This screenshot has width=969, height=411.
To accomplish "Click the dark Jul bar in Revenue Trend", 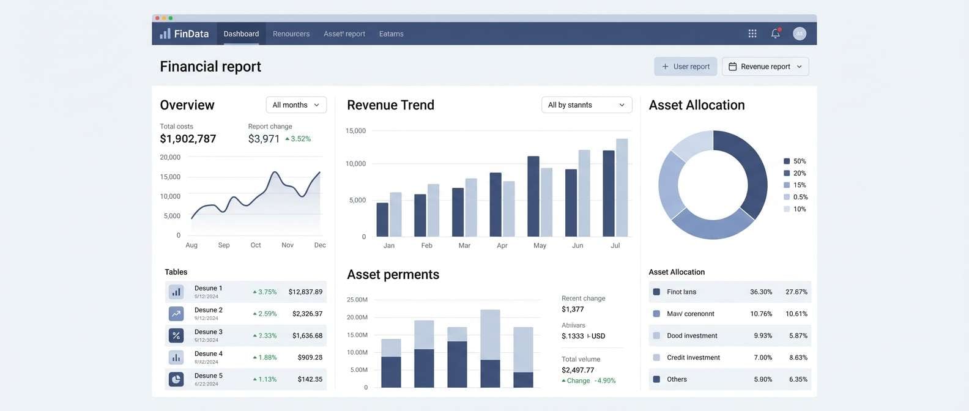I will click(609, 193).
